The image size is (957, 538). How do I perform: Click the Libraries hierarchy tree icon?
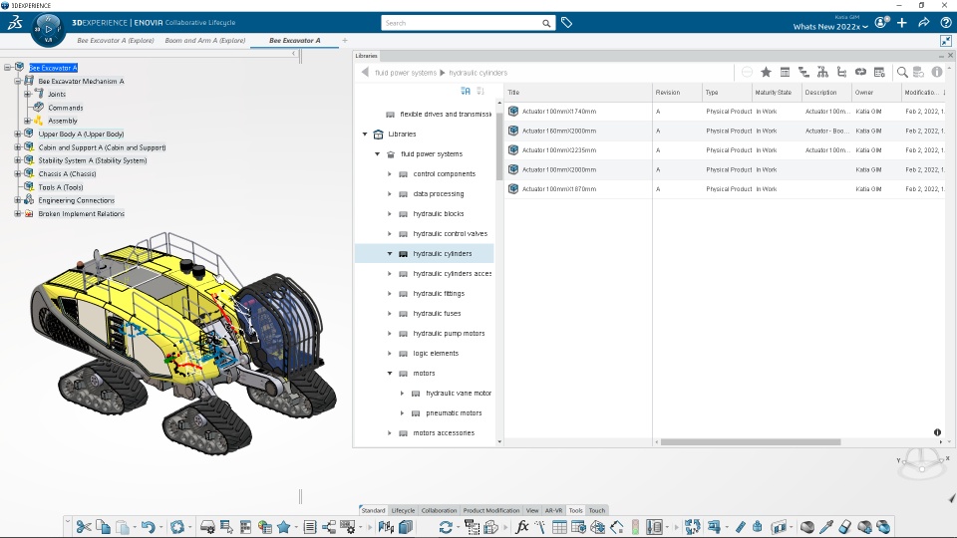[822, 72]
